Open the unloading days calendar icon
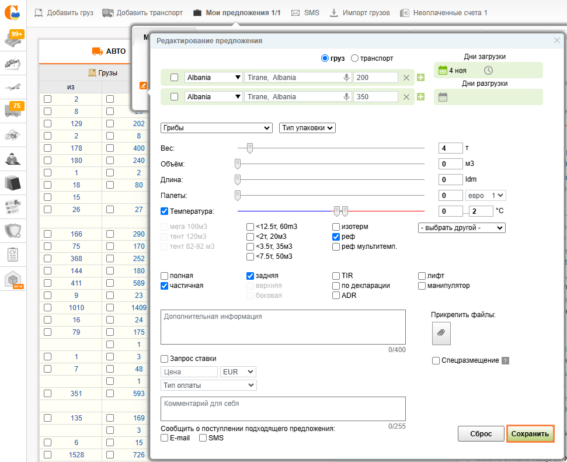The width and height of the screenshot is (567, 462). click(x=443, y=98)
